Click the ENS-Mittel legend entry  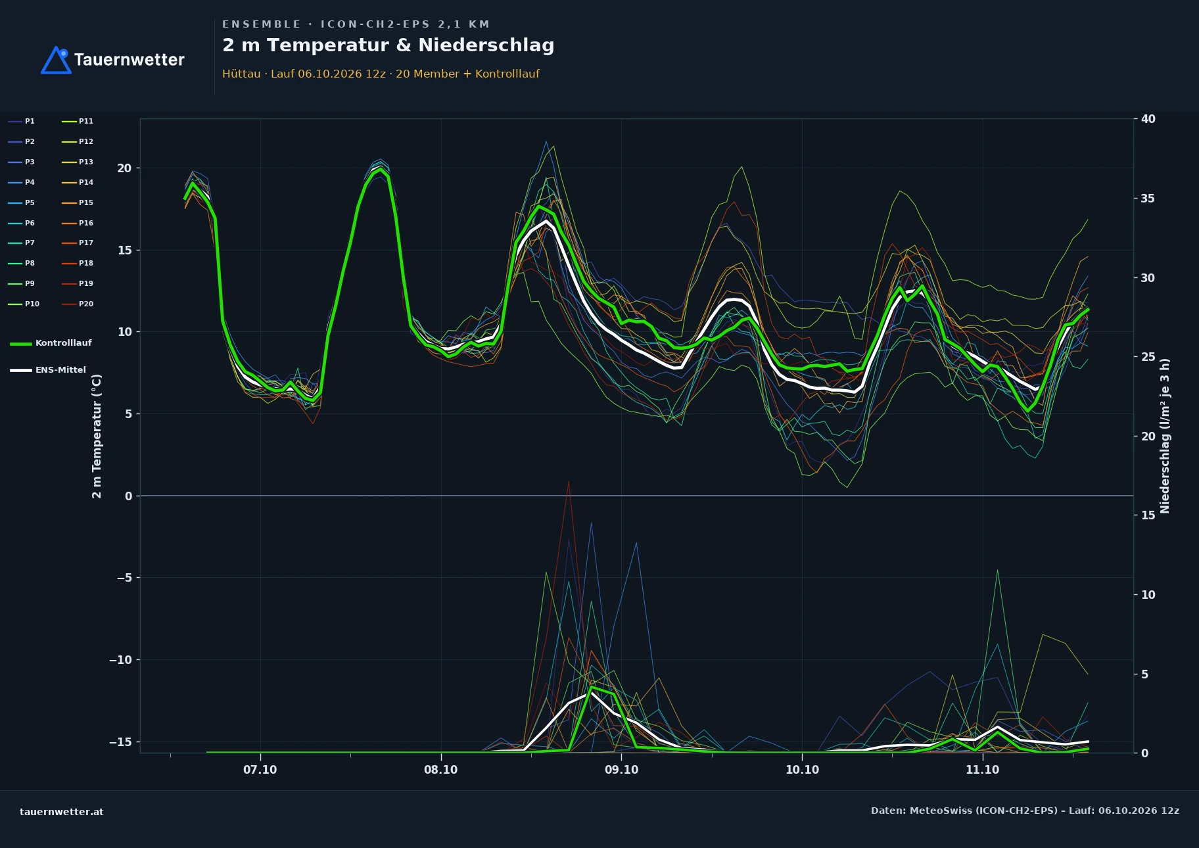(48, 370)
